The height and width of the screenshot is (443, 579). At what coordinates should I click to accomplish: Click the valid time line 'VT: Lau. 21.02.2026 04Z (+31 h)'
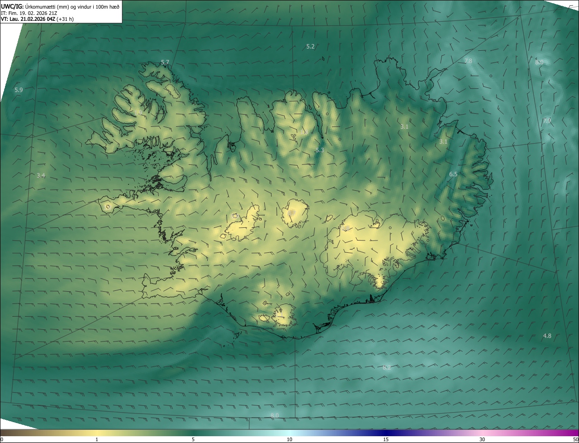[x=38, y=19]
